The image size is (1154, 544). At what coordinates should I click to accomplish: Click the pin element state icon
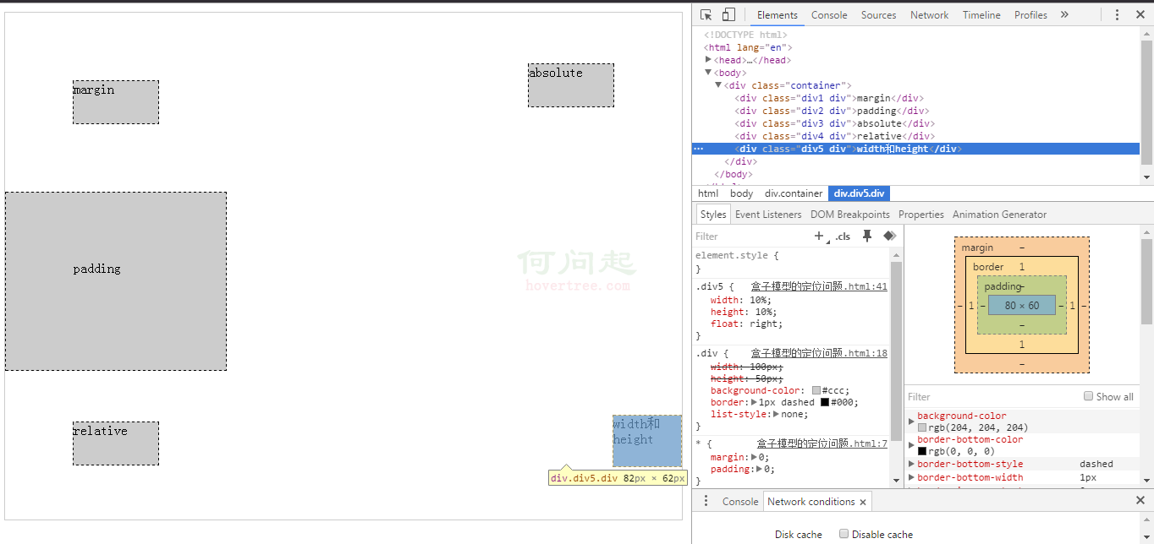[x=867, y=237]
